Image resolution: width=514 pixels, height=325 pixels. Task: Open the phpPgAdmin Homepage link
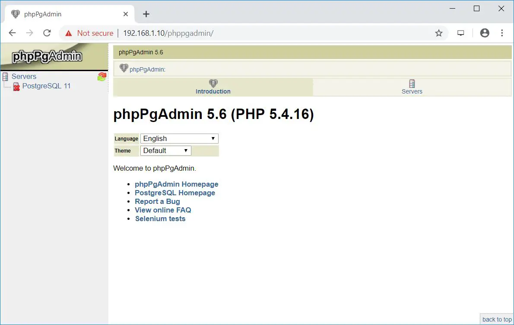point(176,184)
